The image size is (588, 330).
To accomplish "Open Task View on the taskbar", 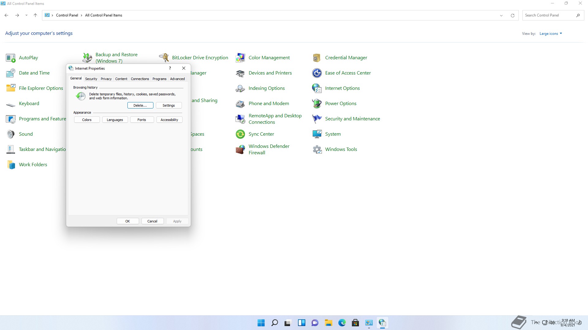I will pos(288,323).
